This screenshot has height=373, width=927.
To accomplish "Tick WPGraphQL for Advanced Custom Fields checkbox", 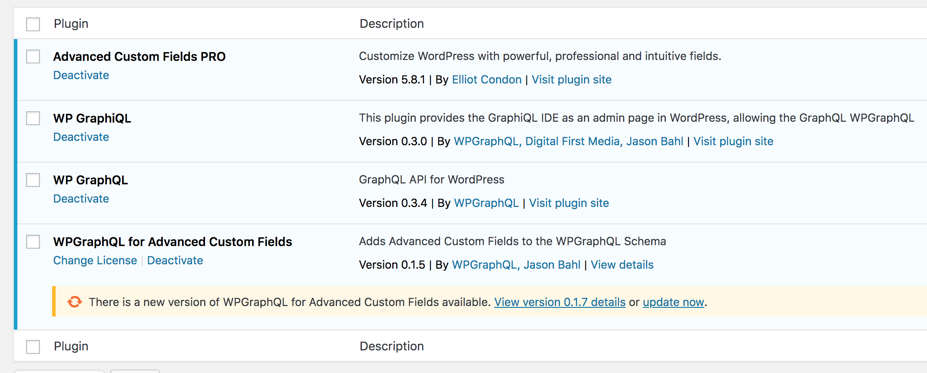I will [x=33, y=242].
